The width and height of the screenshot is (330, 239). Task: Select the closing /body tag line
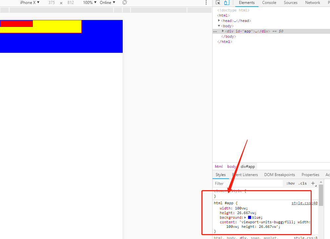tap(229, 36)
